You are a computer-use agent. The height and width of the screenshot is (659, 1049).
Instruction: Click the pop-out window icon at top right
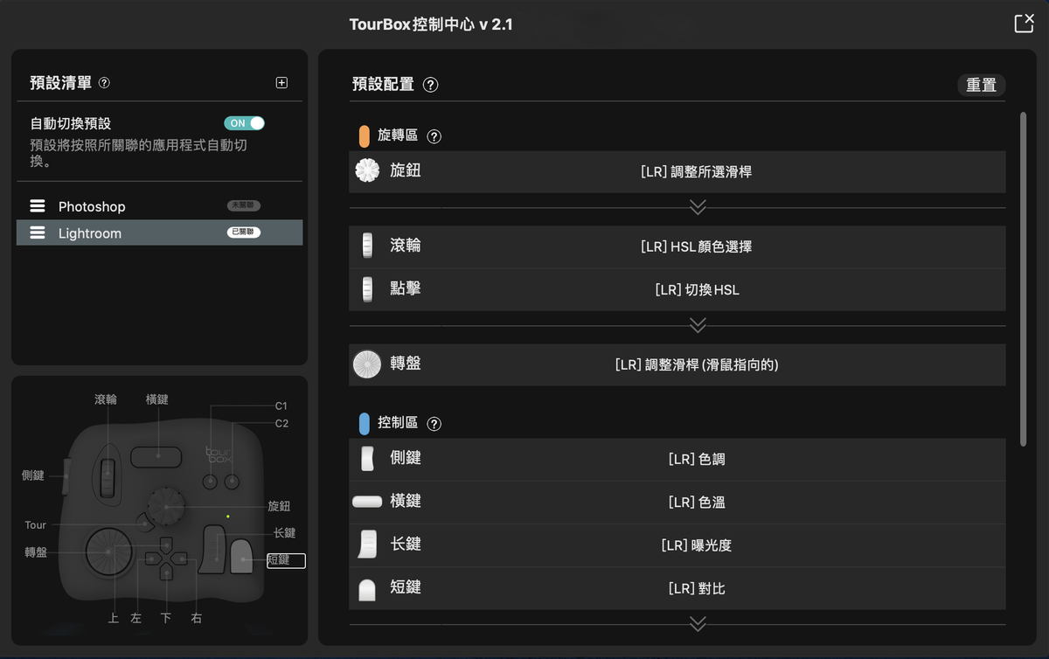(1024, 24)
